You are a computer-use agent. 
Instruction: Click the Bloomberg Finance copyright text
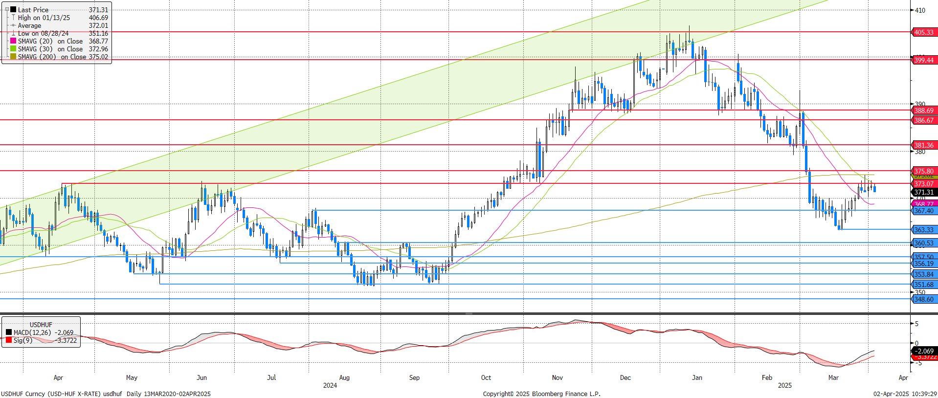tap(541, 394)
